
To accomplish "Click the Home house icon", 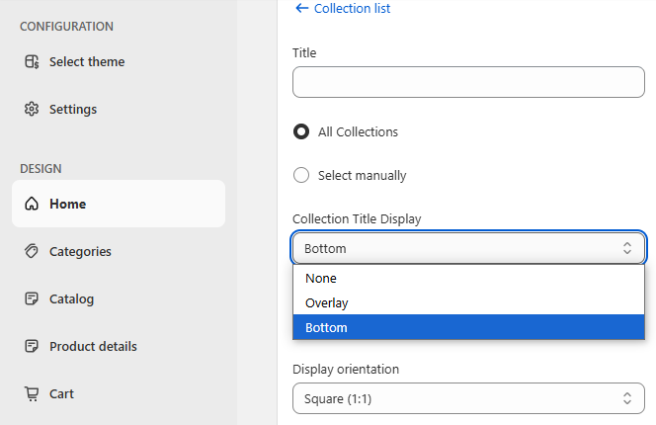I will 32,204.
